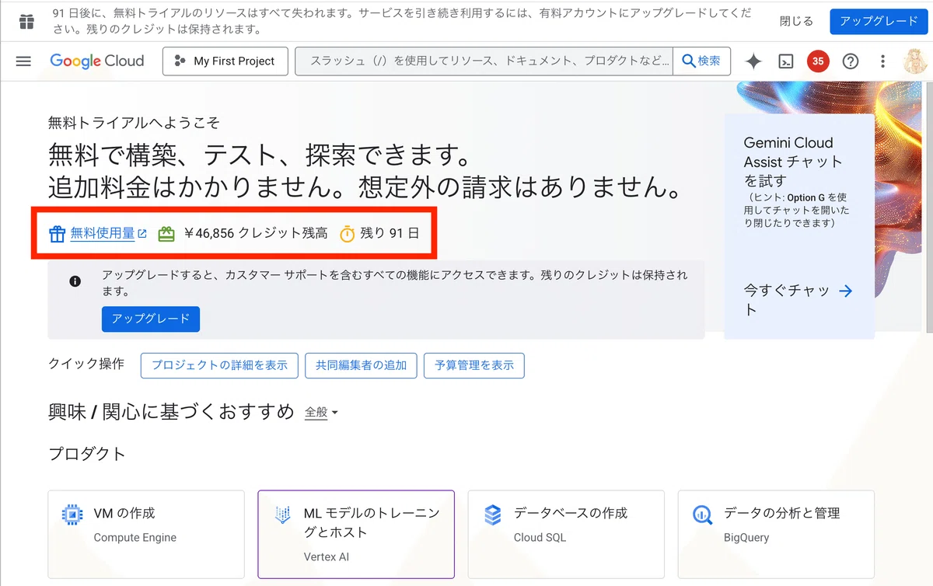Screen dimensions: 933x586
Task: Click the Vertex AI card icon
Action: pos(283,514)
